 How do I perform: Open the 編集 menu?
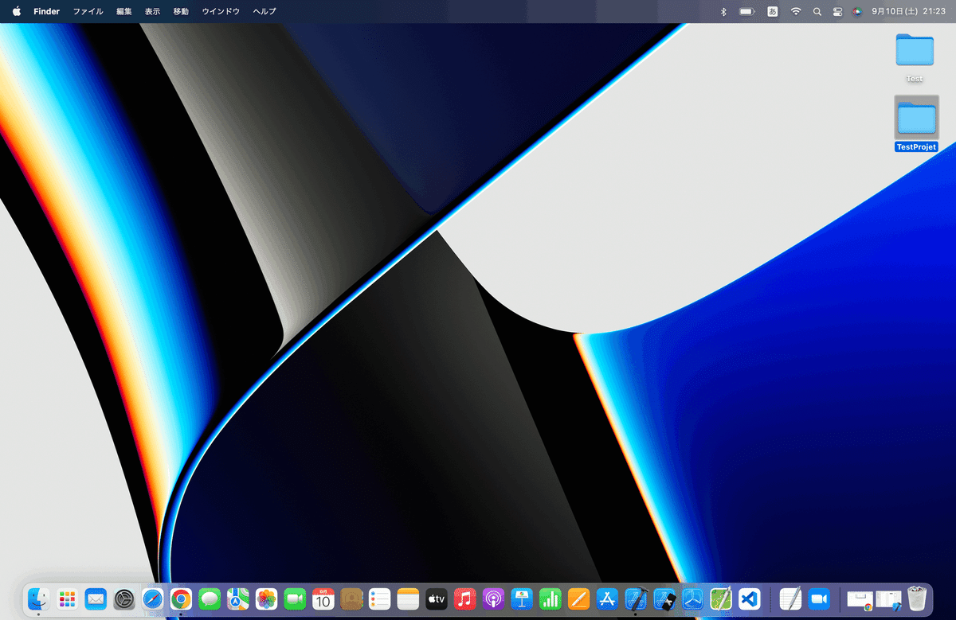click(124, 11)
